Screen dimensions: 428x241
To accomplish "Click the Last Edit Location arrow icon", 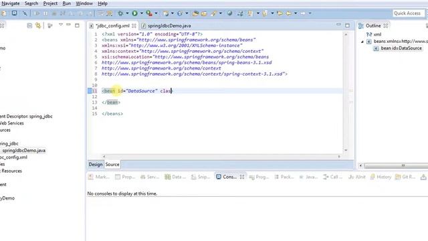I will point(280,13).
